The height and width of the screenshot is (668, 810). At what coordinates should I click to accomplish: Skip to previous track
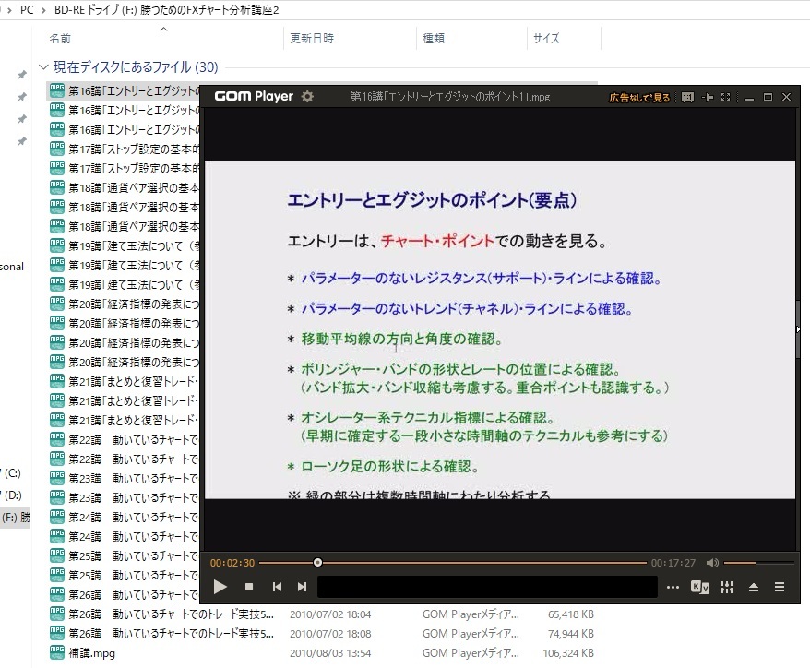277,587
